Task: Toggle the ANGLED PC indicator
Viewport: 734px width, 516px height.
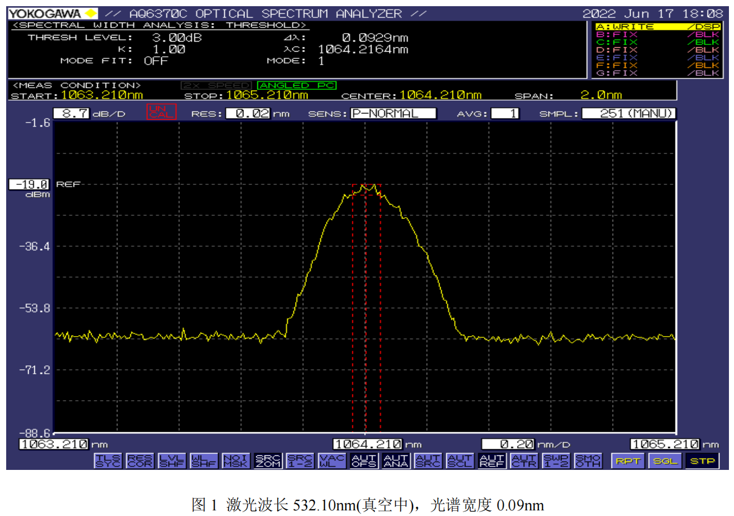Action: [296, 85]
